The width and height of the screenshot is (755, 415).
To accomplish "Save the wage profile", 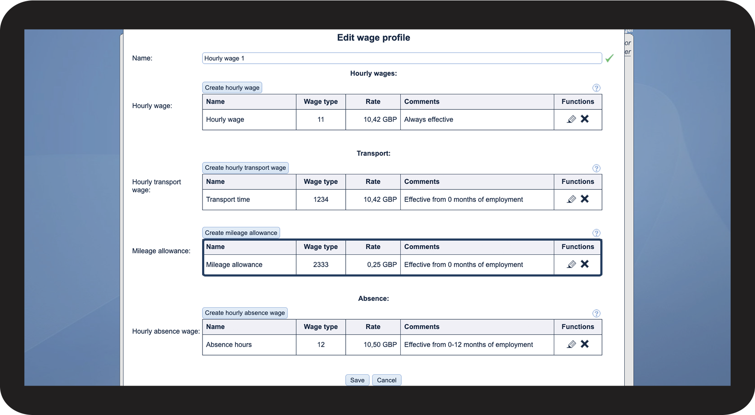I will pyautogui.click(x=357, y=380).
